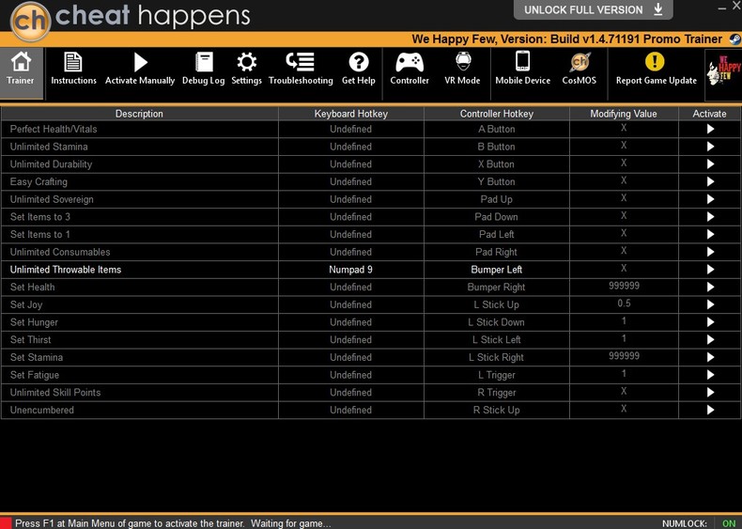Click the Description column header
This screenshot has width=742, height=529.
tap(140, 114)
